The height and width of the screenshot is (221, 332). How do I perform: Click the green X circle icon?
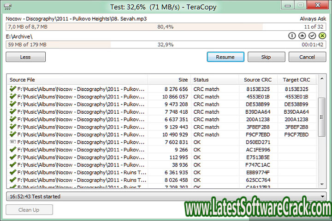[x=322, y=36]
